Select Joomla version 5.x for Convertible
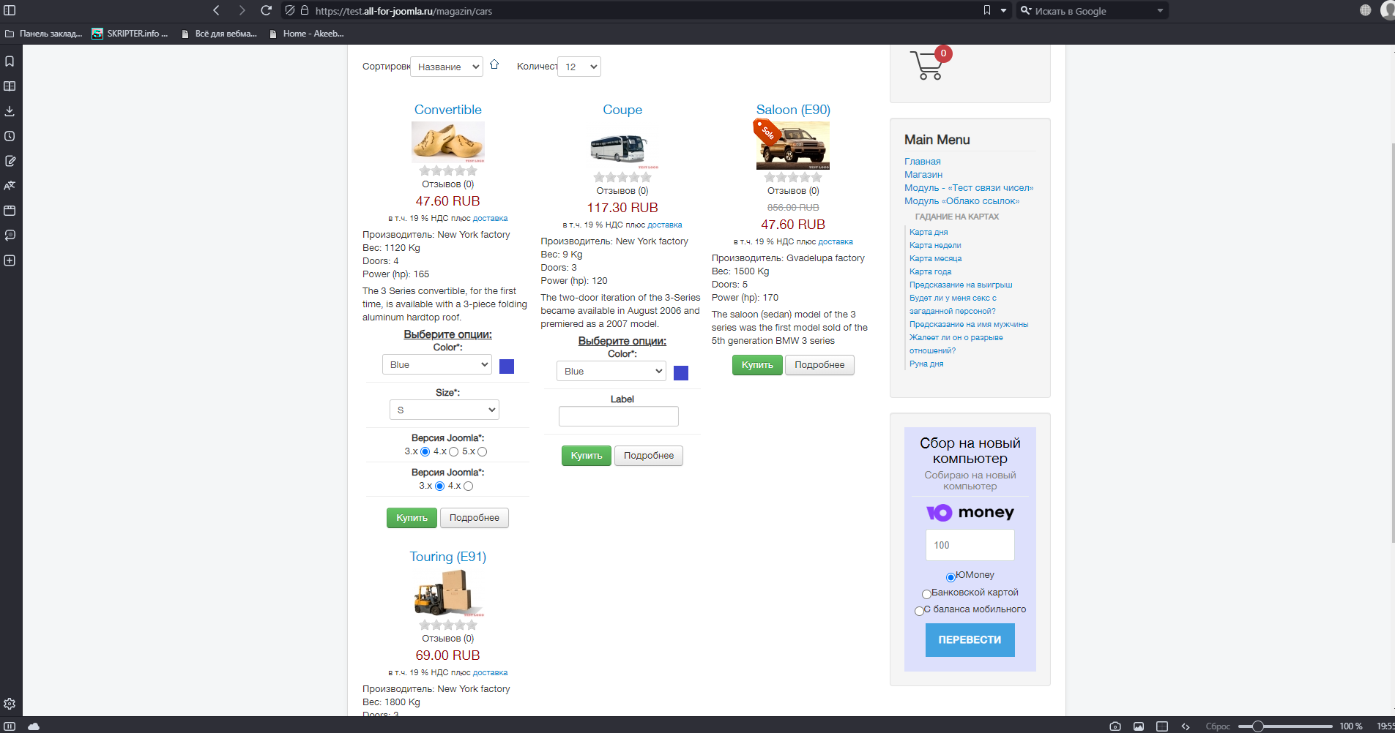The width and height of the screenshot is (1395, 733). pos(483,452)
